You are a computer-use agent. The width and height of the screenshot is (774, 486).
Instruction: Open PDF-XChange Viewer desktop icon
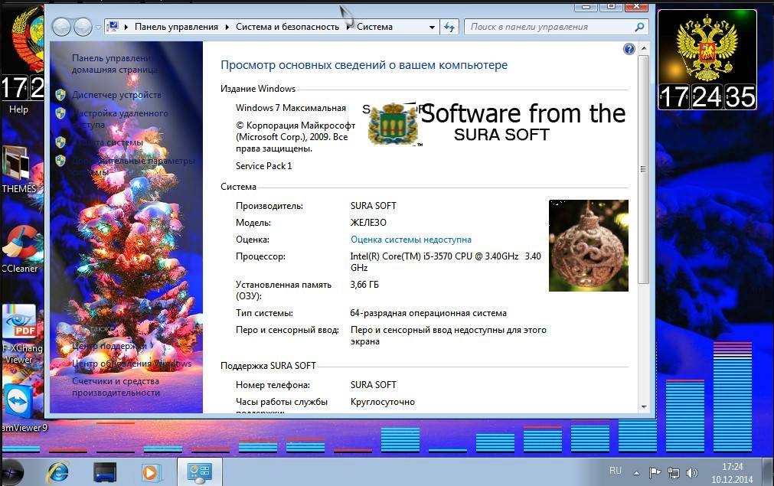pyautogui.click(x=21, y=334)
